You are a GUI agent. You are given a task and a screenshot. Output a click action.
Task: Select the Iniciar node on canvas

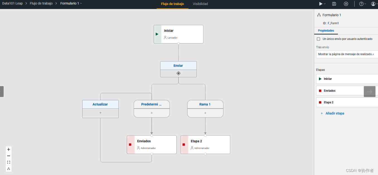(178, 34)
